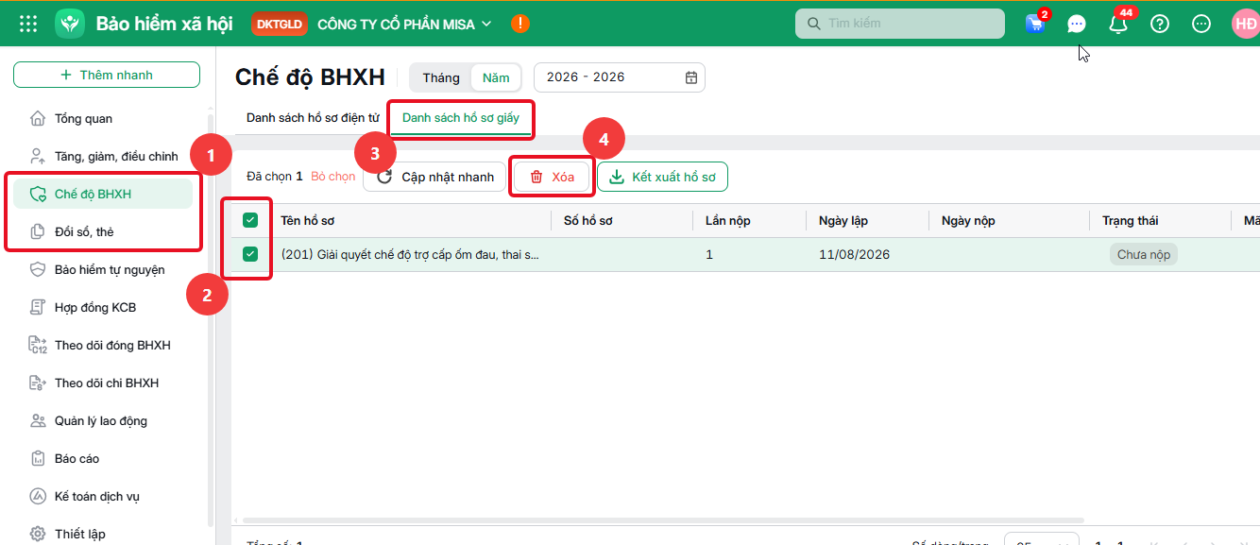Click the Bảo hiểm tự nguyện shield icon
This screenshot has height=545, width=1260.
click(x=38, y=269)
